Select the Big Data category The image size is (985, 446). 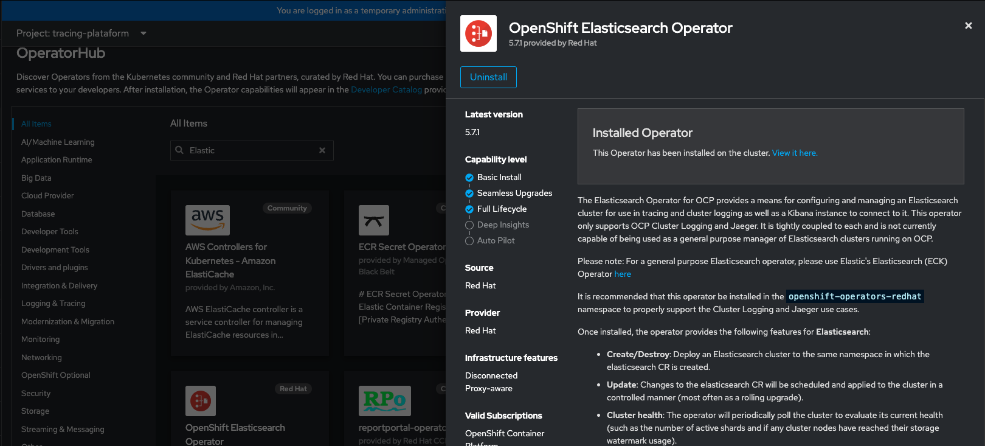36,178
